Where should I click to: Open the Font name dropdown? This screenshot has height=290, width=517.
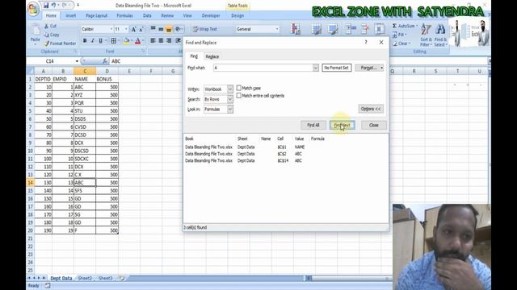[111, 29]
